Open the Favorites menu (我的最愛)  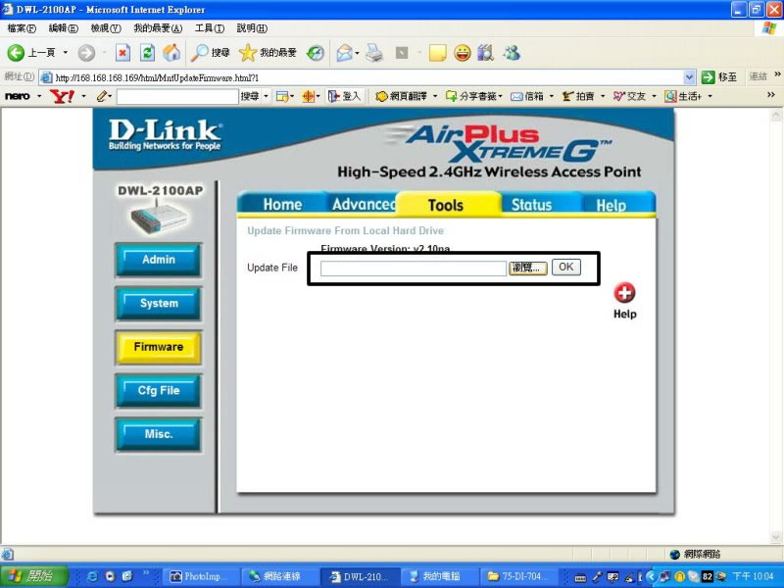pyautogui.click(x=158, y=28)
